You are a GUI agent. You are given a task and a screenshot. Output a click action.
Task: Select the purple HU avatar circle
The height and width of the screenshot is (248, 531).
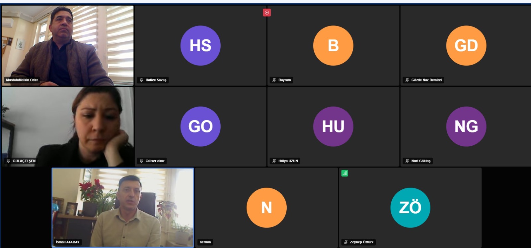pyautogui.click(x=333, y=126)
